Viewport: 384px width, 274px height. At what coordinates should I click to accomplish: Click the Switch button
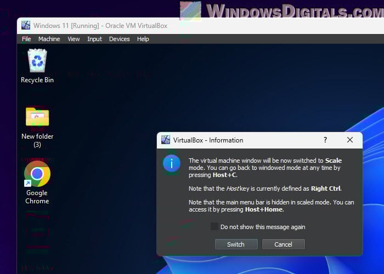point(236,244)
